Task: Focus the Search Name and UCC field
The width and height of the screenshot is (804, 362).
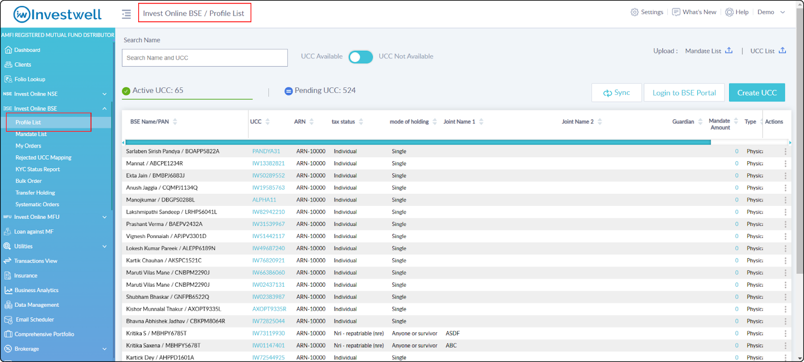Action: pyautogui.click(x=205, y=58)
